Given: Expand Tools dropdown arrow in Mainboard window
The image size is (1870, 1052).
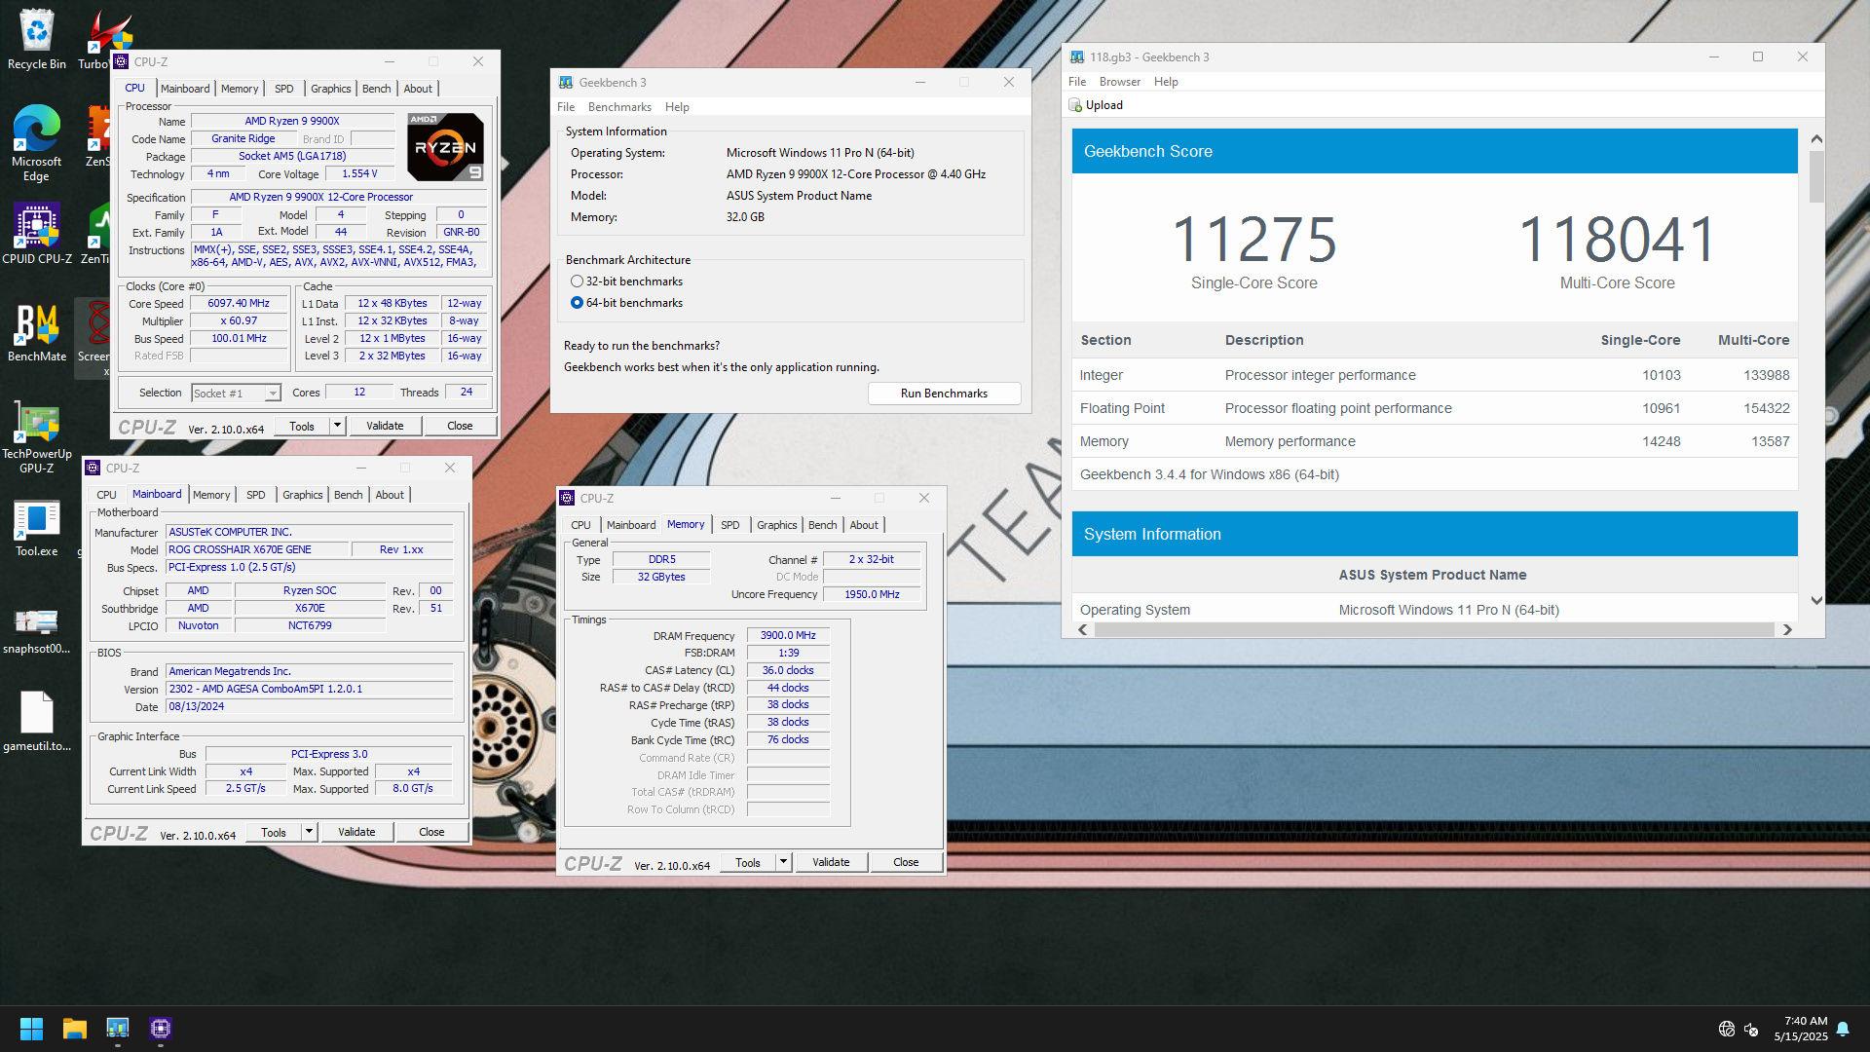Looking at the screenshot, I should (x=309, y=832).
